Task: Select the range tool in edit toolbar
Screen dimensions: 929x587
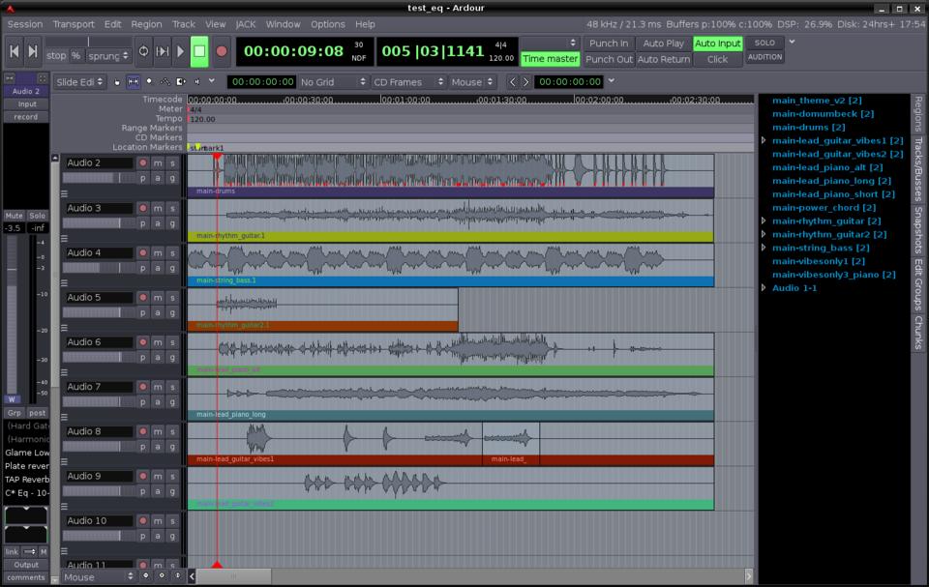Action: [134, 82]
